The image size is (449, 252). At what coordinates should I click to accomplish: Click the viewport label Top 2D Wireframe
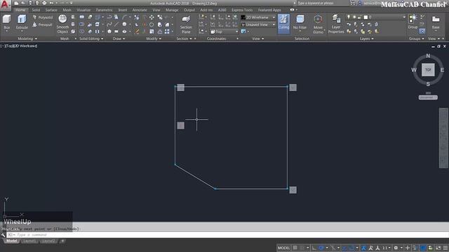click(x=19, y=45)
